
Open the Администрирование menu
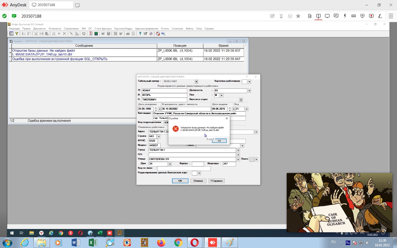click(147, 29)
